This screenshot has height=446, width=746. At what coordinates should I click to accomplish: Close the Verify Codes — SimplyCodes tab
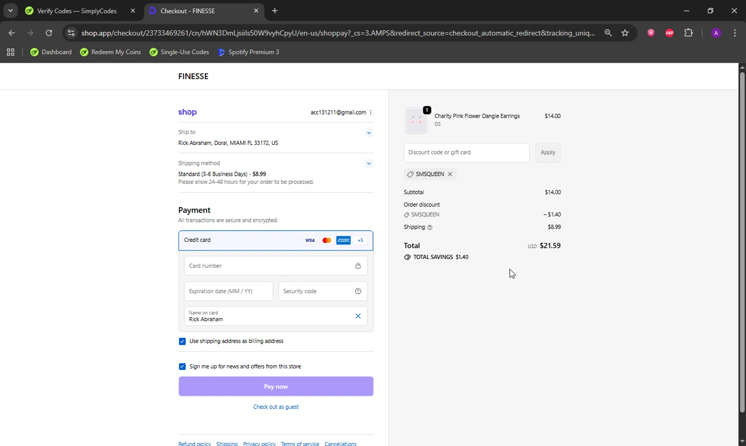pyautogui.click(x=133, y=10)
